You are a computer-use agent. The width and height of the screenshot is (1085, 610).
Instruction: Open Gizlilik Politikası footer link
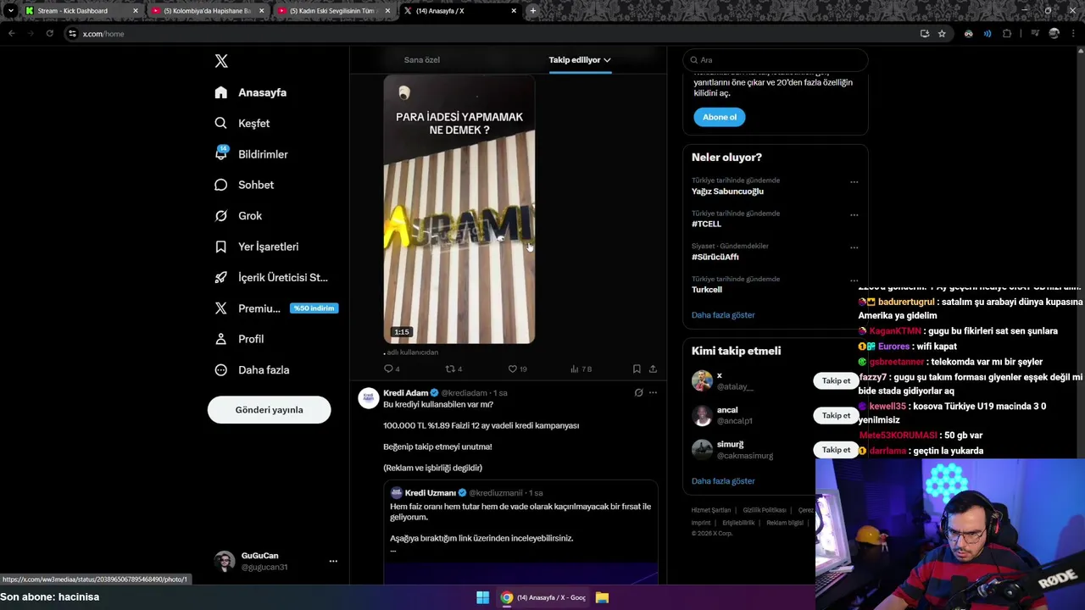tap(765, 510)
